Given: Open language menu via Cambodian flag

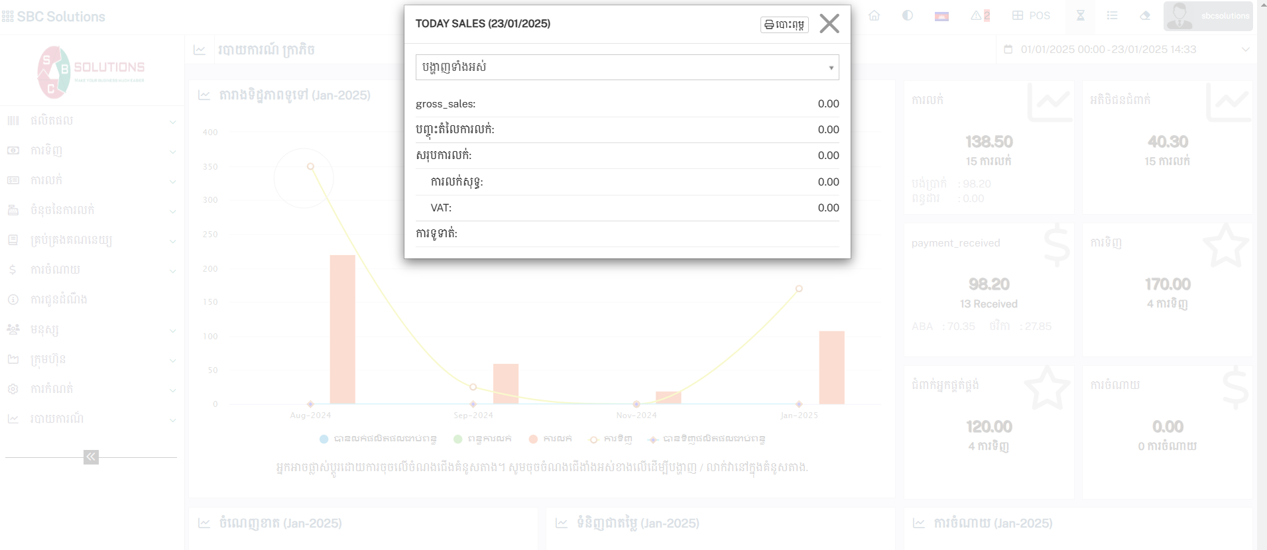Looking at the screenshot, I should pos(941,17).
